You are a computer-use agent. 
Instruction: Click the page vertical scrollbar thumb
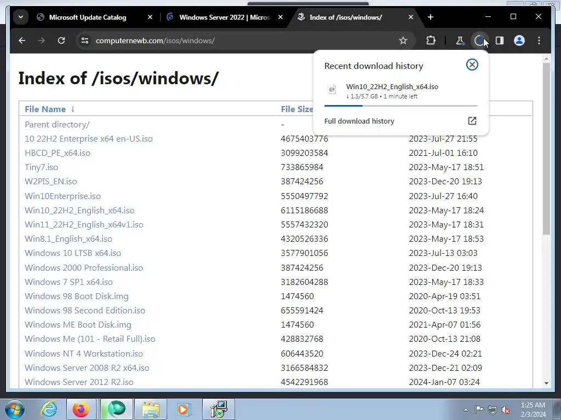(x=546, y=149)
